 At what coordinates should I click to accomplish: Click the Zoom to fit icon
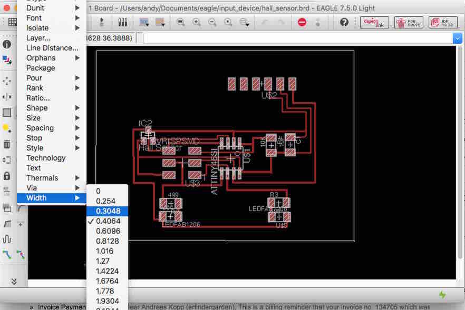point(180,22)
